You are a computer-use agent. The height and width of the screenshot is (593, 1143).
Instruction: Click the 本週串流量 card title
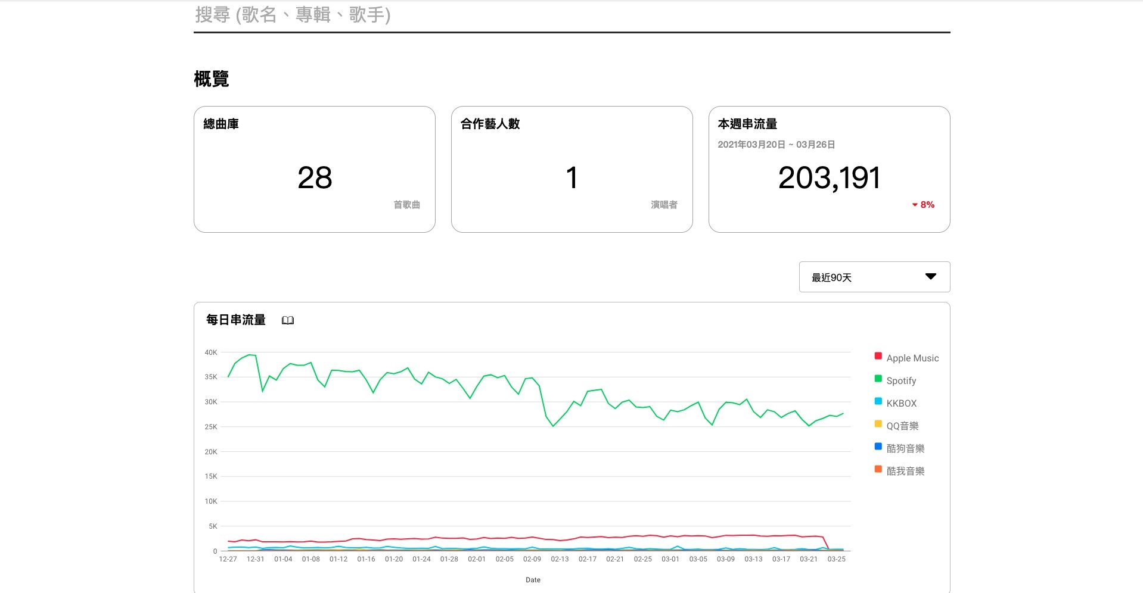(747, 124)
